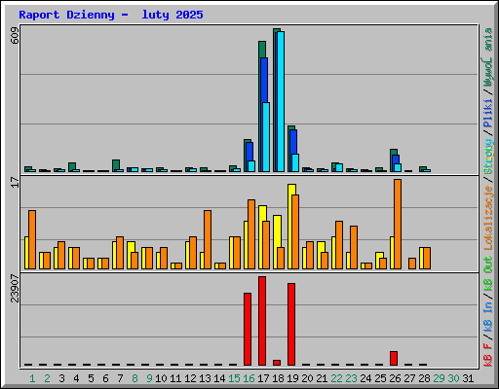Image resolution: width=499 pixels, height=389 pixels.
Task: Select the red kB bar for day 26
Action: click(394, 358)
